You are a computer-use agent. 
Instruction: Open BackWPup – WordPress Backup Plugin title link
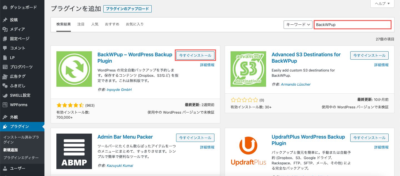[x=135, y=58]
